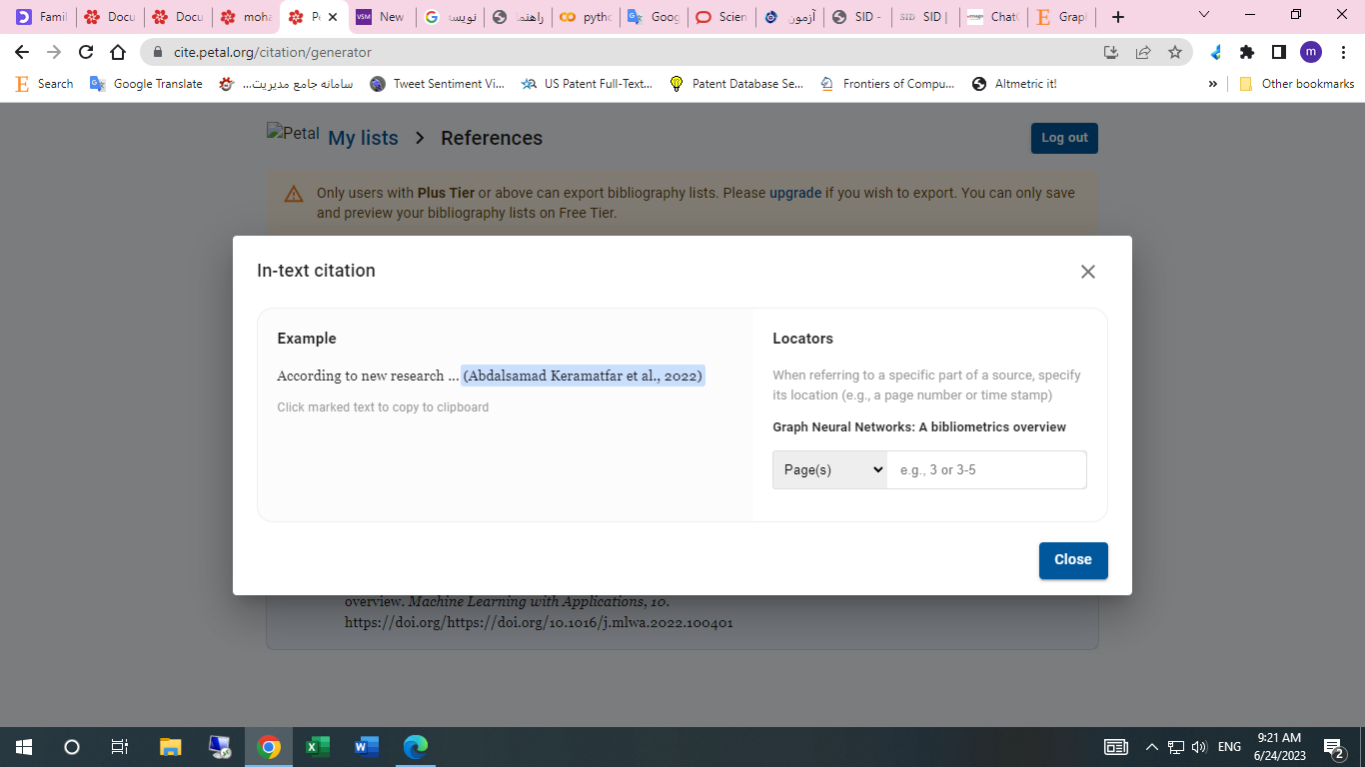This screenshot has height=767, width=1365.
Task: Open Task View on the taskbar
Action: pyautogui.click(x=120, y=747)
